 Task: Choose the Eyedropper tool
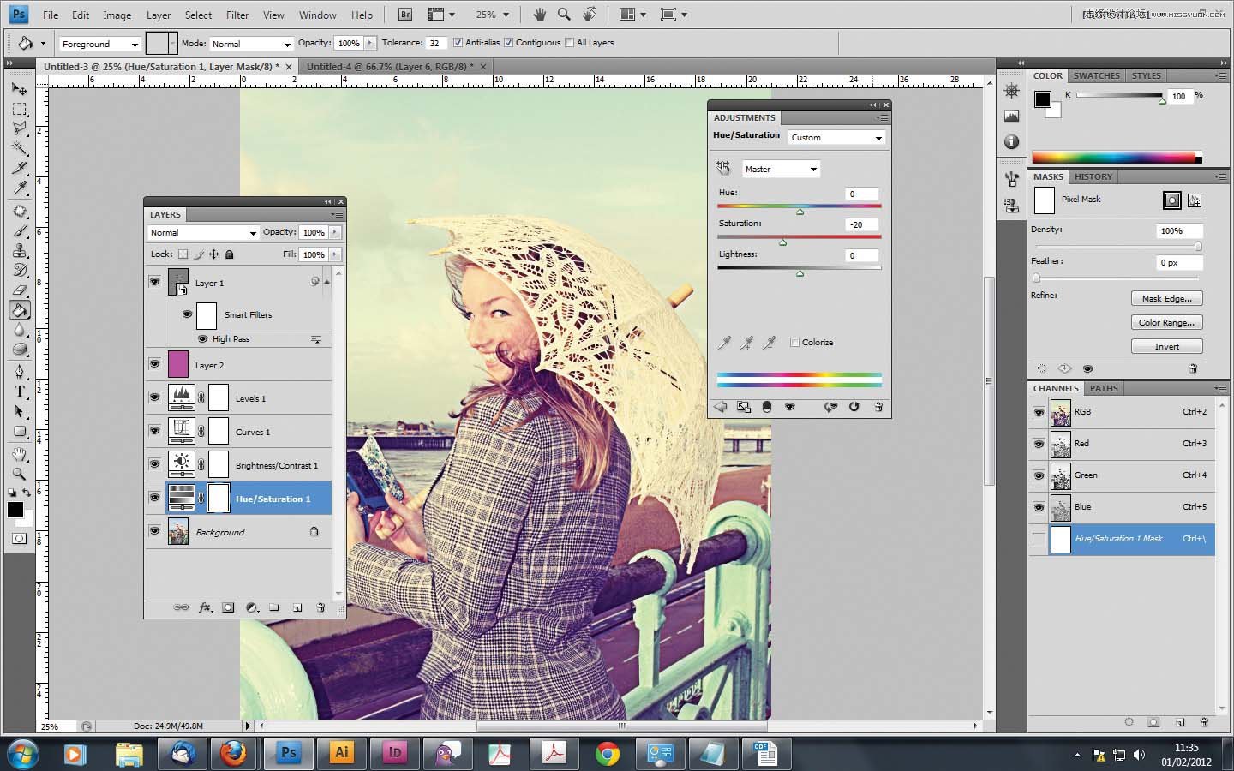point(19,188)
